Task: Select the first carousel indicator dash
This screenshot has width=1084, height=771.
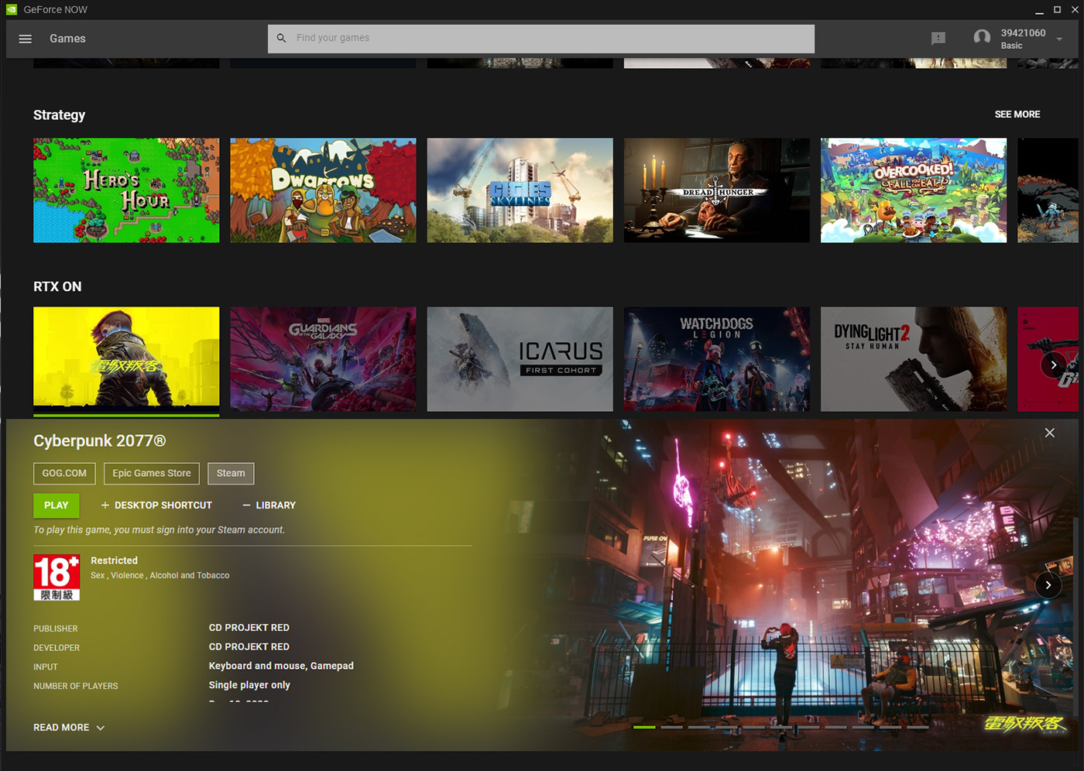Action: coord(644,728)
